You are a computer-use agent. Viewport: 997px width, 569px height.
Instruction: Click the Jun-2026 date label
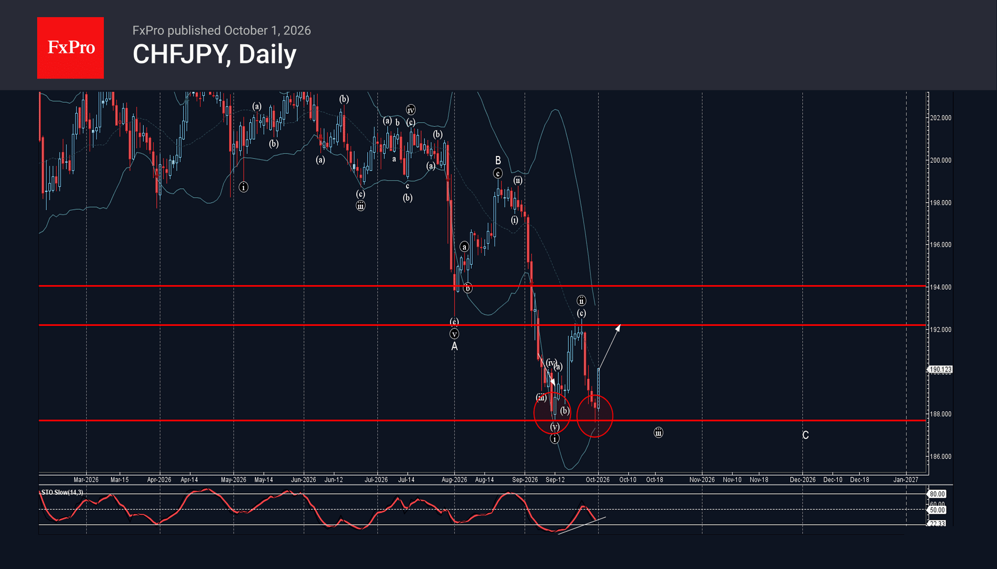pos(303,480)
